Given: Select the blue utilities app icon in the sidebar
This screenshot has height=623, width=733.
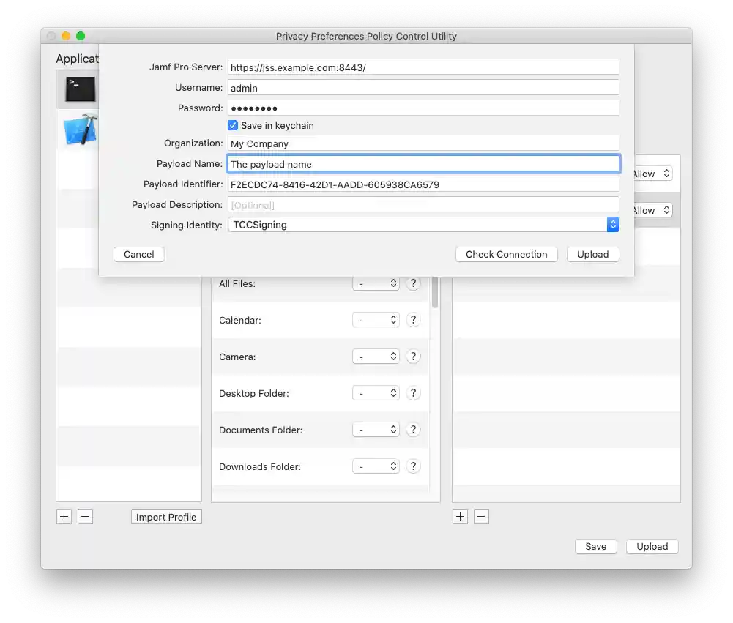Looking at the screenshot, I should (78, 130).
